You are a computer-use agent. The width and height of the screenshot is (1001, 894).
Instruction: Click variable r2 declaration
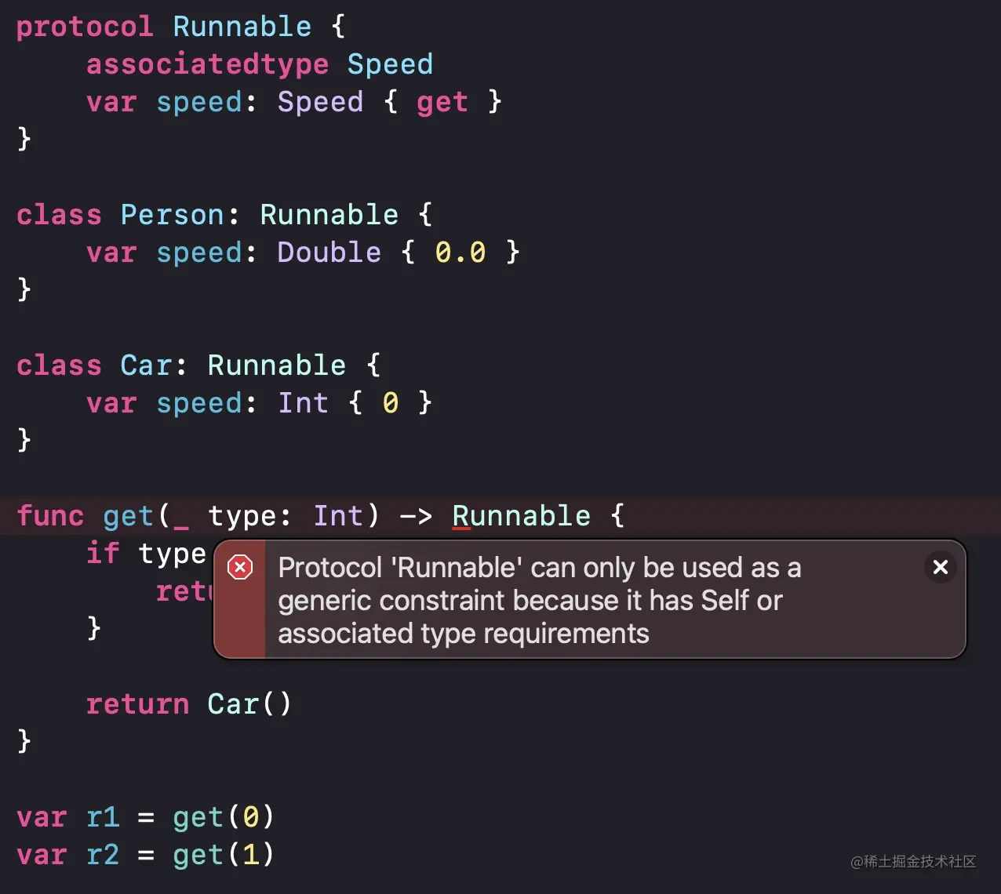pos(103,855)
